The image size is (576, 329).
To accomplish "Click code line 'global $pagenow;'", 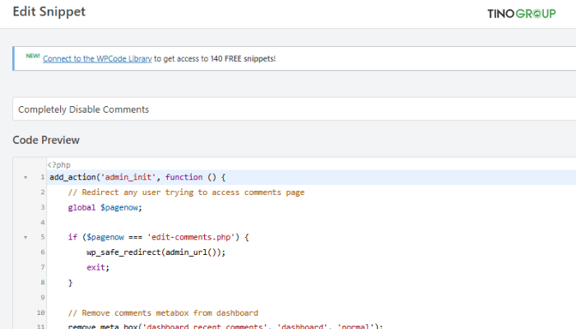I will coord(105,207).
